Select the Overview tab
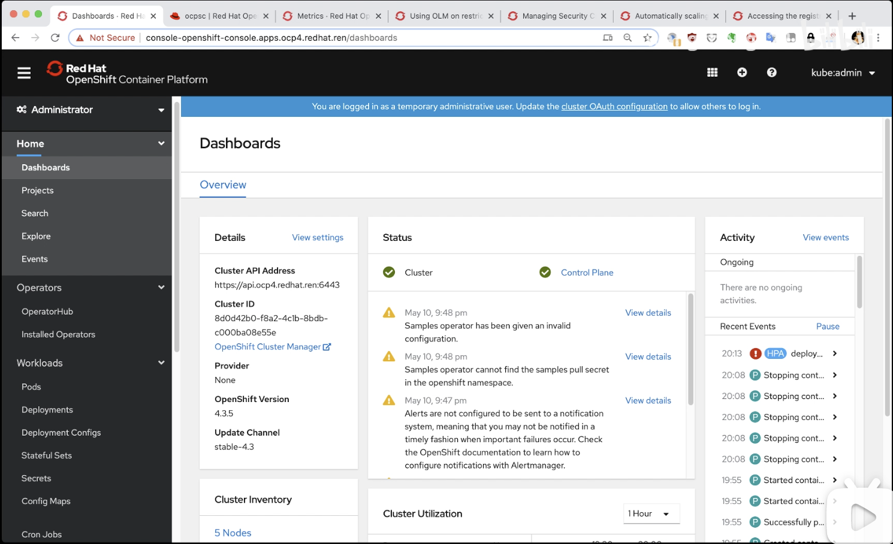This screenshot has width=893, height=544. 223,185
